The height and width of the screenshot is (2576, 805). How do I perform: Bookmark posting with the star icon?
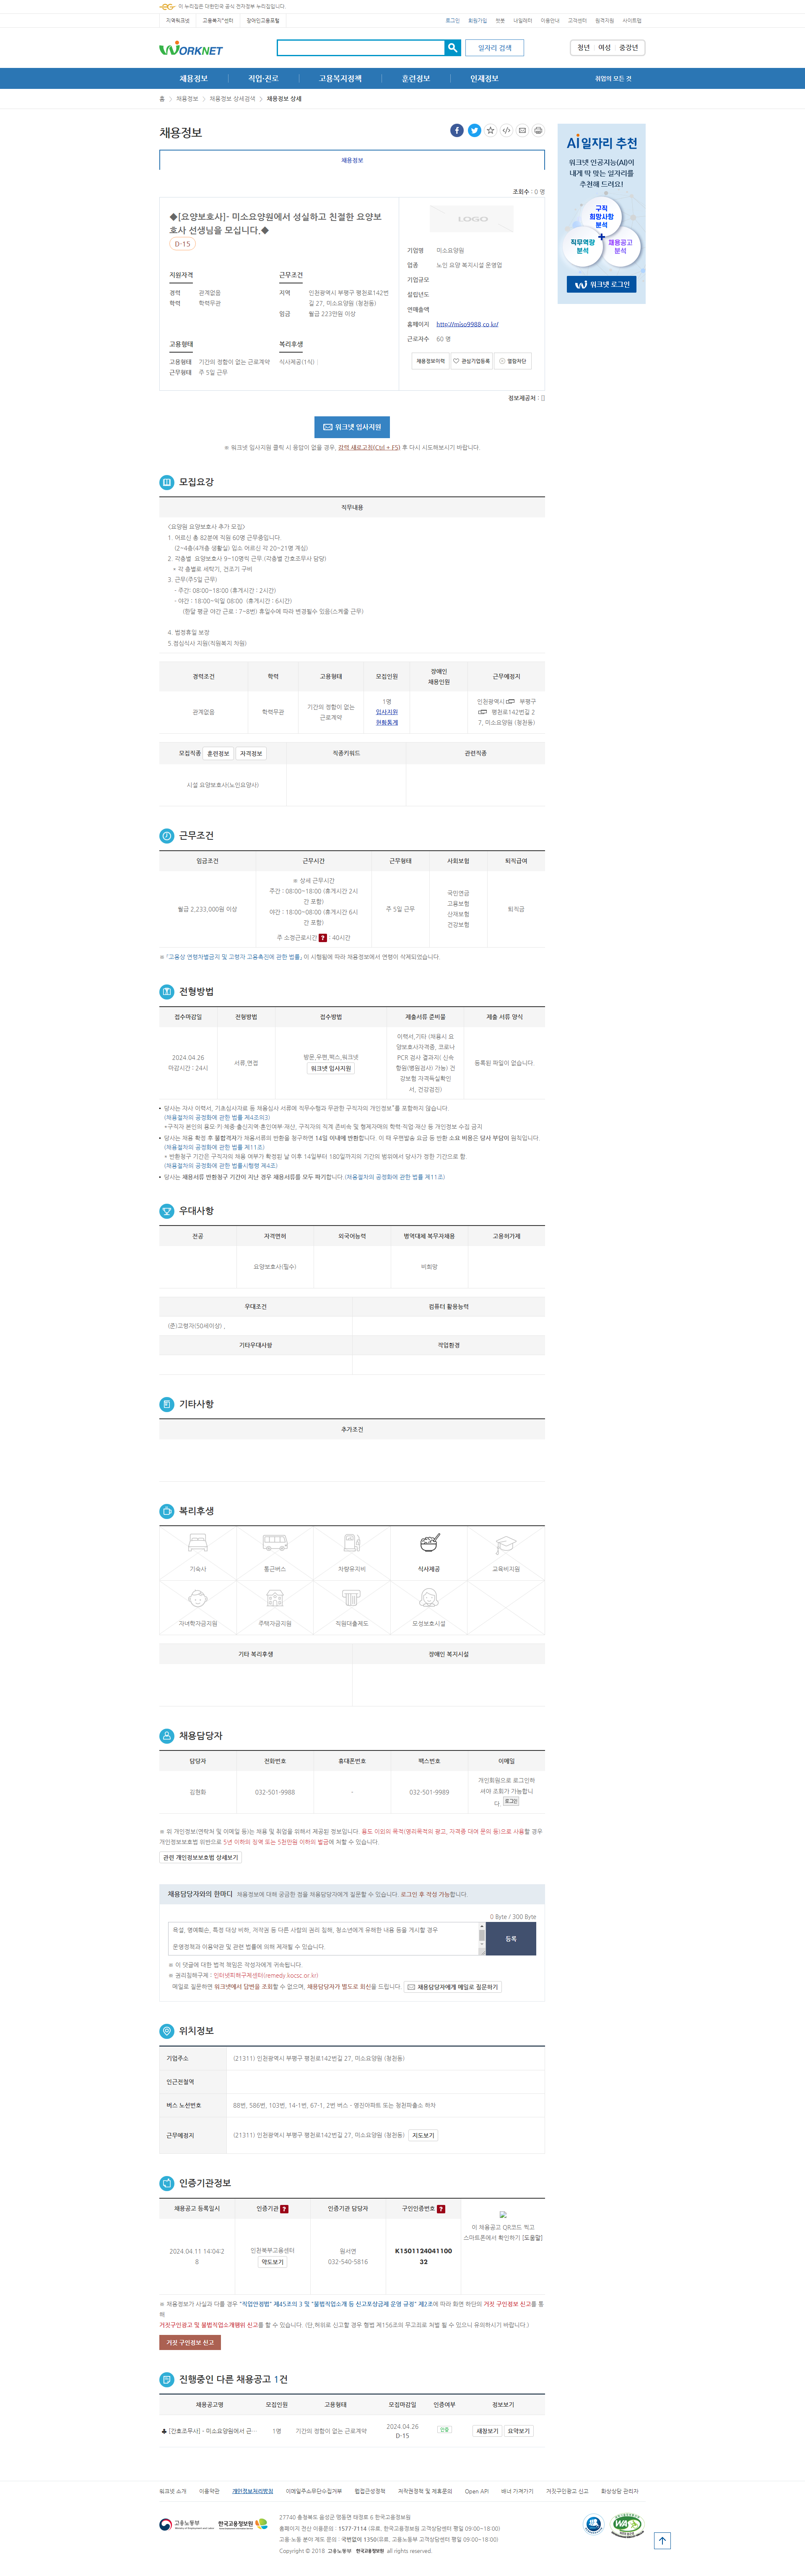click(490, 131)
